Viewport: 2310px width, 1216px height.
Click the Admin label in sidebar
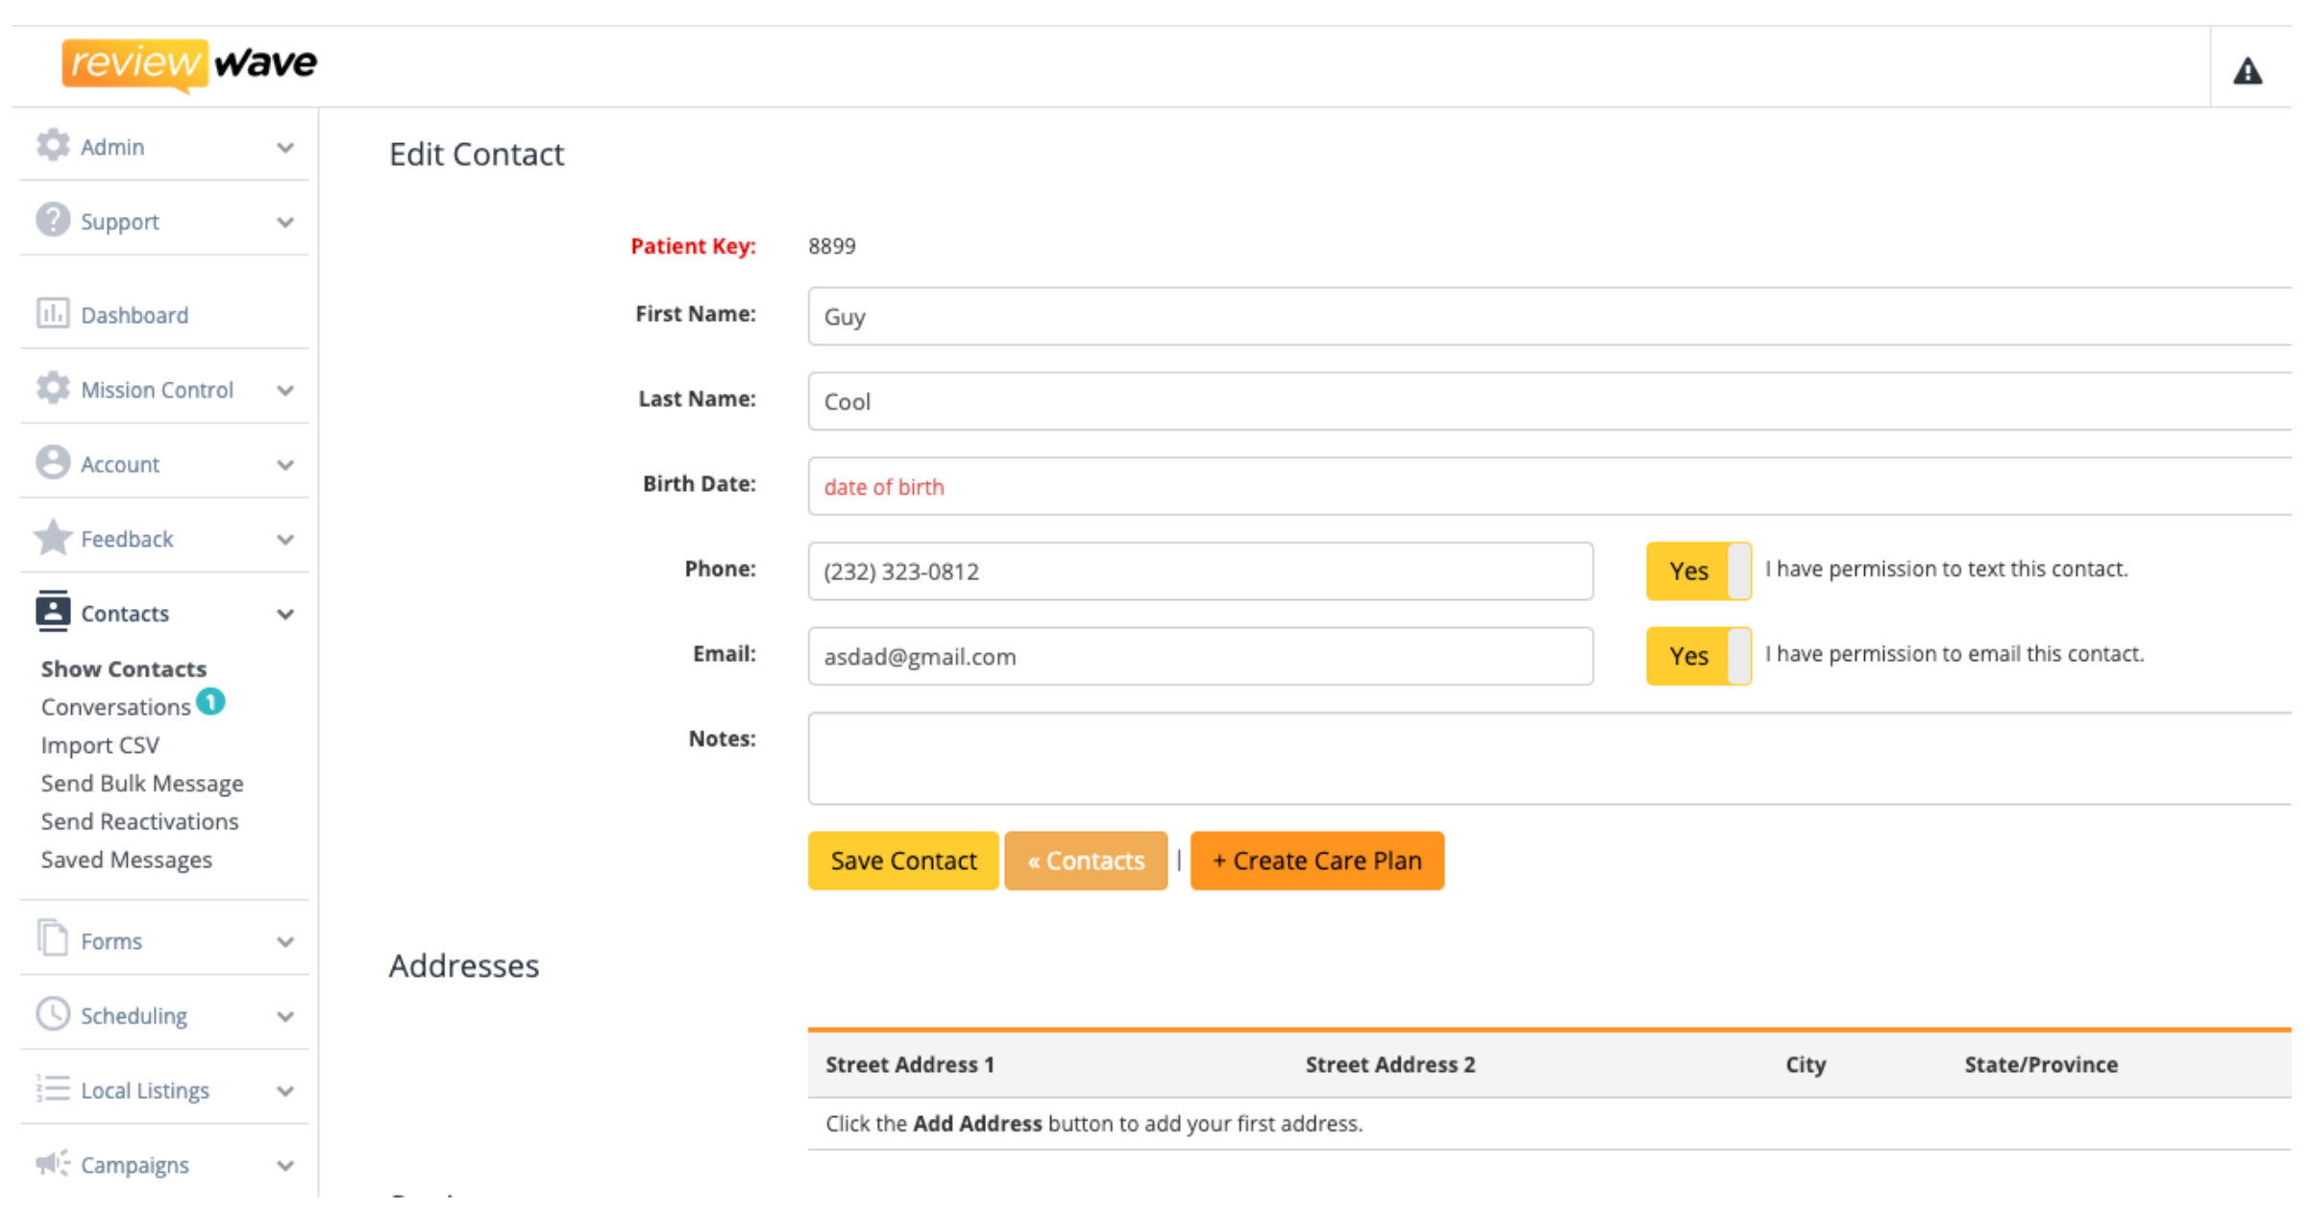click(112, 147)
